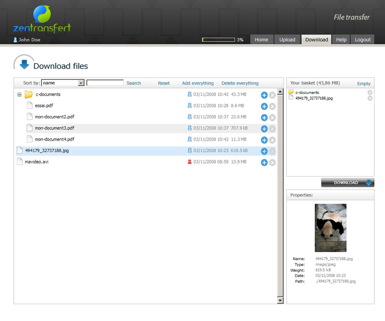The width and height of the screenshot is (385, 321).
Task: Add mon-document4.pdf to basket
Action: click(264, 140)
